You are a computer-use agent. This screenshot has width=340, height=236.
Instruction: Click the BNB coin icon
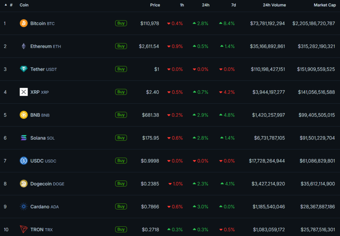coord(23,115)
